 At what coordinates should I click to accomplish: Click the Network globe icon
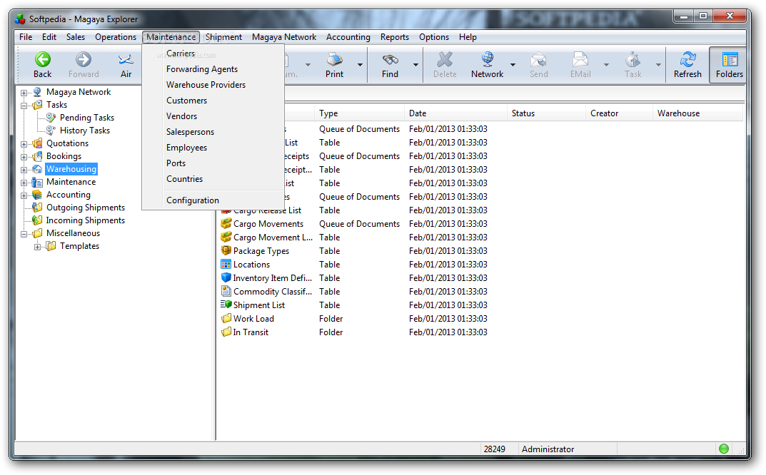pyautogui.click(x=488, y=60)
